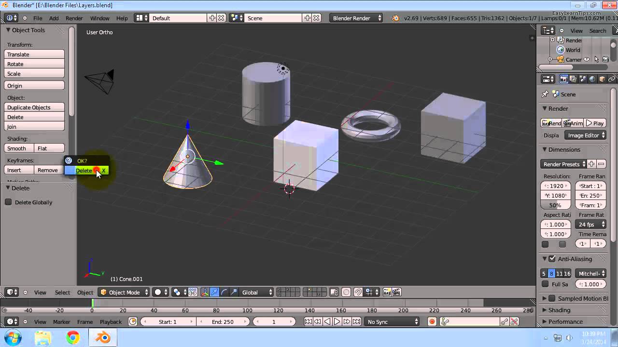Toggle the Camera visibility eye in the outliner
This screenshot has width=618, height=347.
tap(587, 59)
